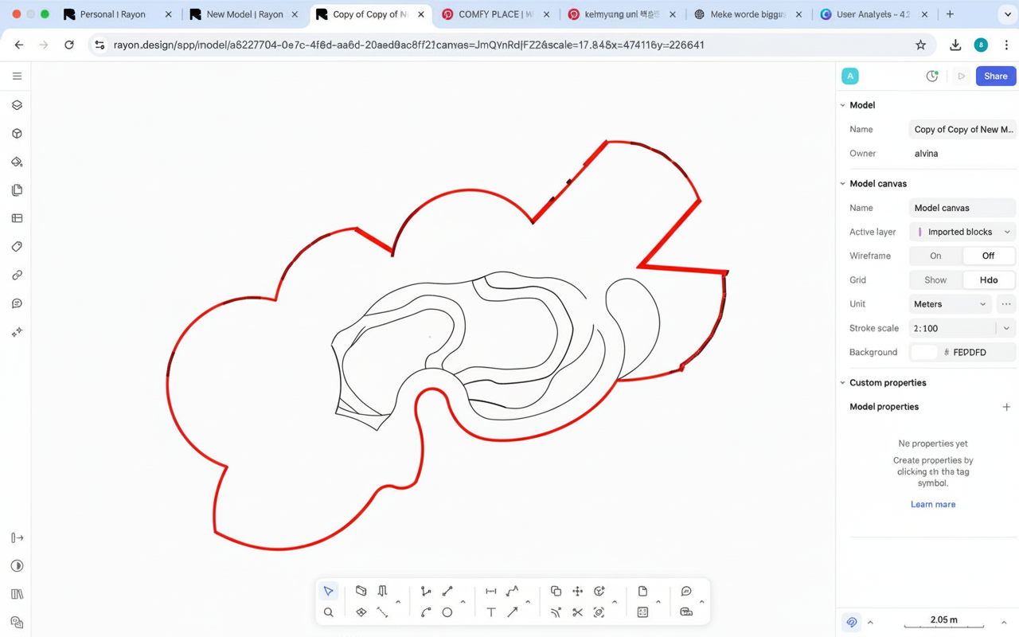The image size is (1019, 637).
Task: Show the grid
Action: click(x=935, y=280)
